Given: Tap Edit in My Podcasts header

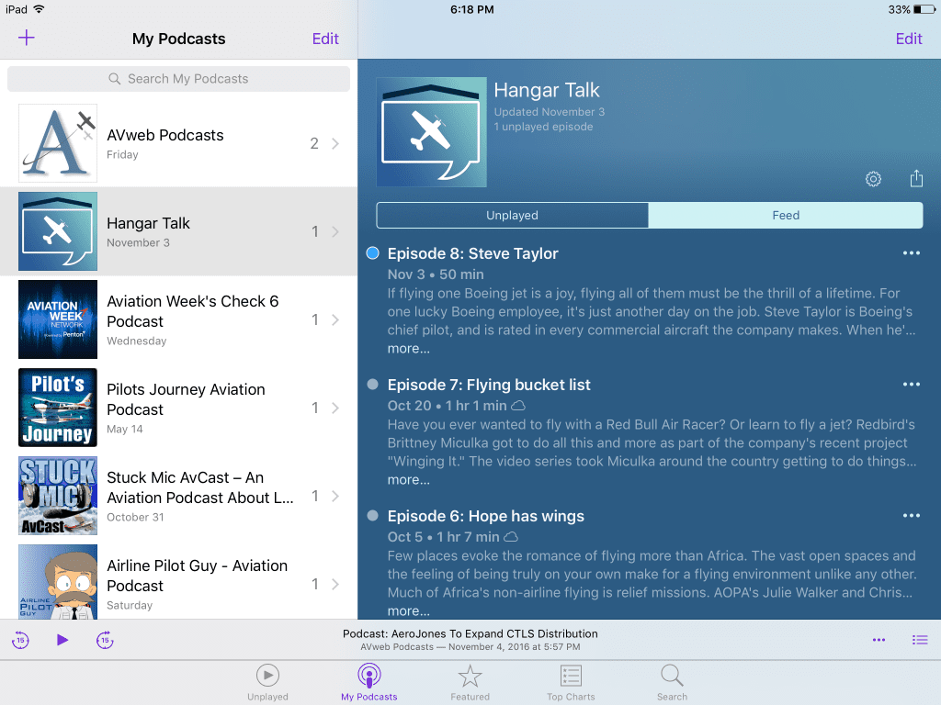Looking at the screenshot, I should (325, 39).
